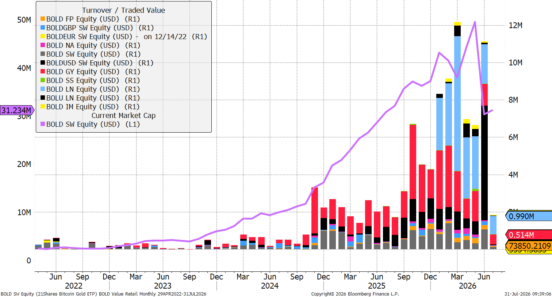Click the orange swatch for BOLD FP Equity
Image resolution: width=552 pixels, height=297 pixels.
coord(43,19)
